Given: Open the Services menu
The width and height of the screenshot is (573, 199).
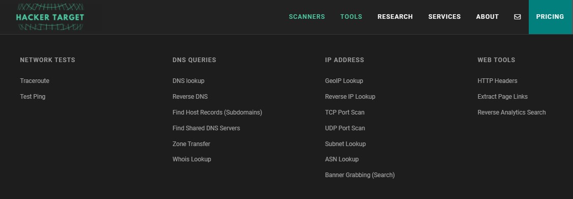Looking at the screenshot, I should 444,17.
